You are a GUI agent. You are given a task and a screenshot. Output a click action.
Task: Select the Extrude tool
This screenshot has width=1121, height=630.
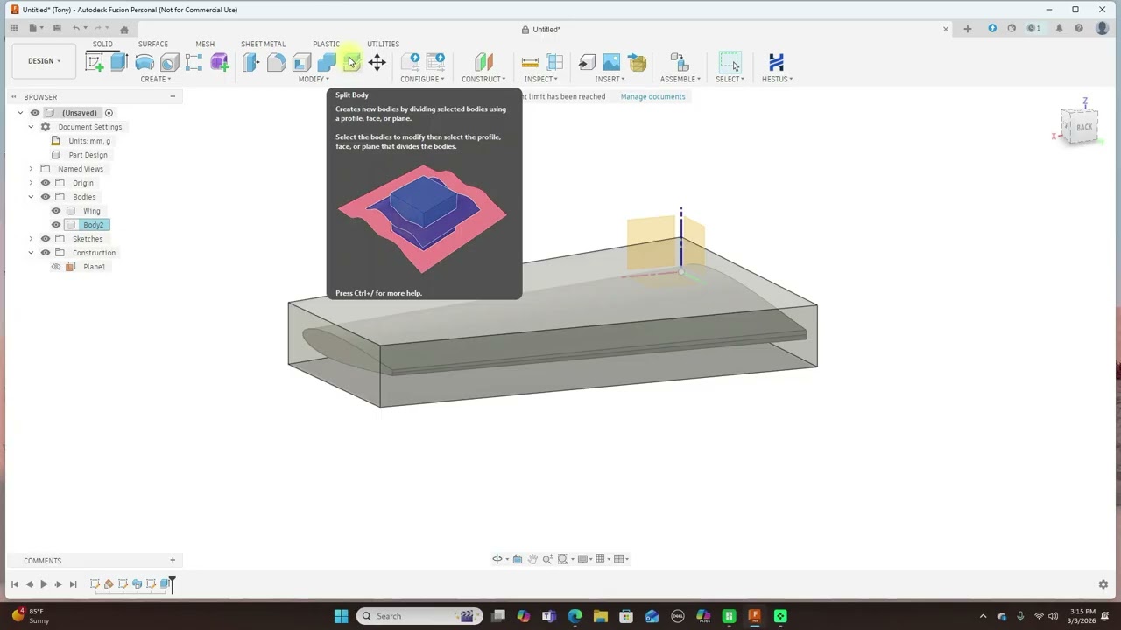(119, 62)
